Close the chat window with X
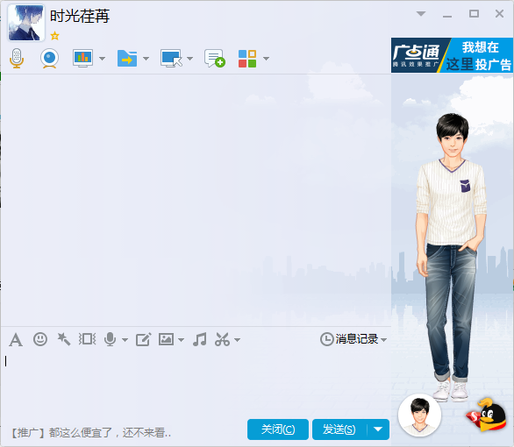Image resolution: width=514 pixels, height=447 pixels. point(499,14)
